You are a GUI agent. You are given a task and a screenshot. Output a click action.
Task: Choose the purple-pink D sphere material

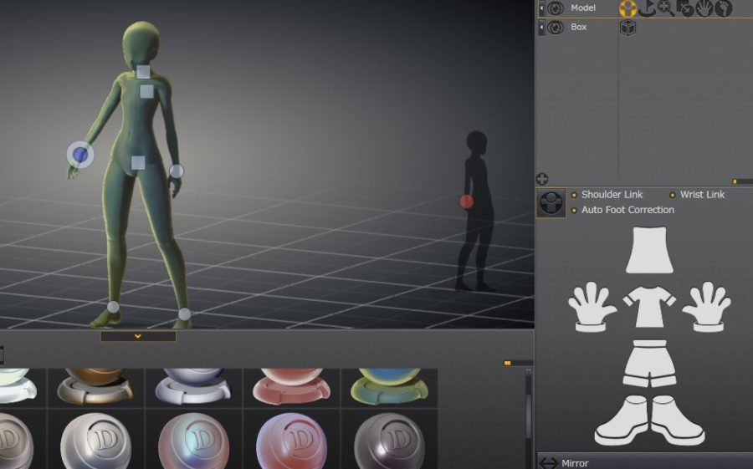tap(291, 441)
